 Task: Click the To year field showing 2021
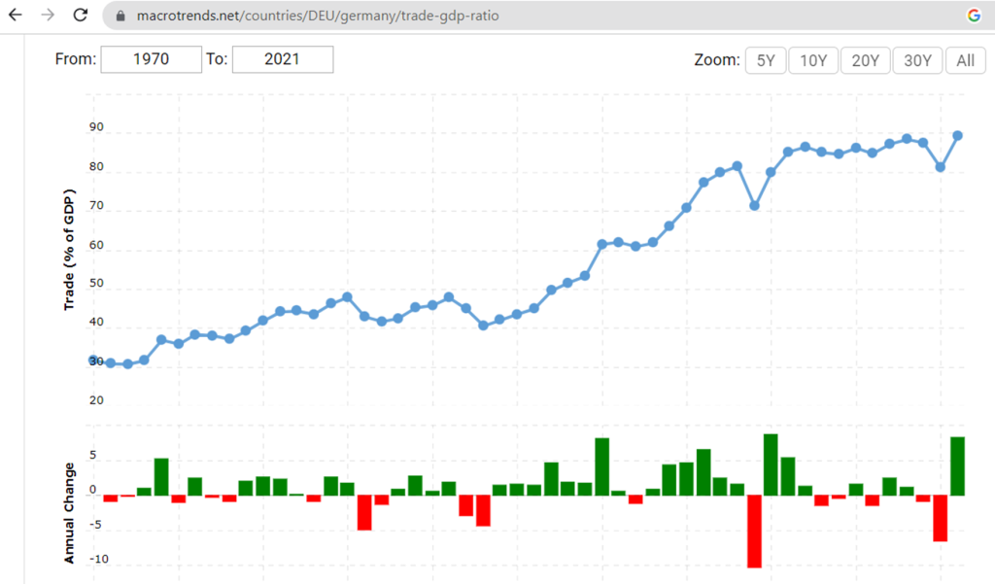click(283, 59)
